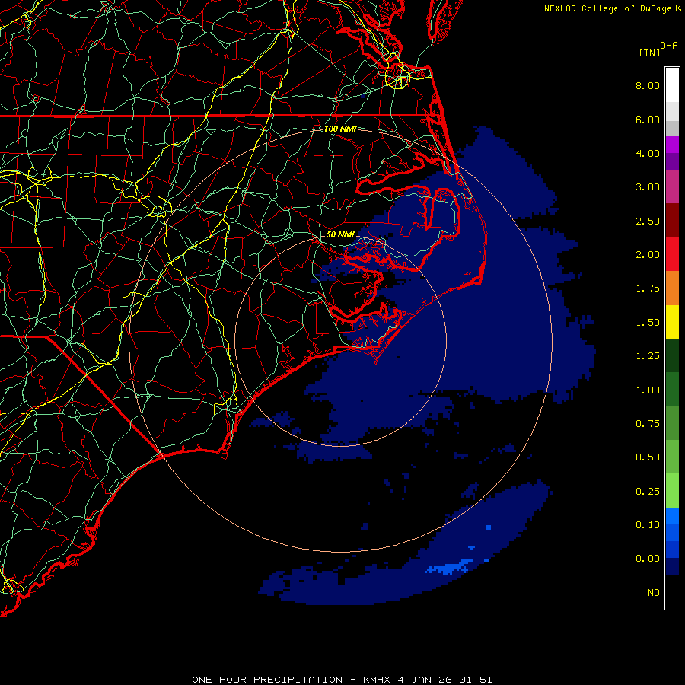Click the 0.75 legend value
This screenshot has height=685, width=685.
648,424
